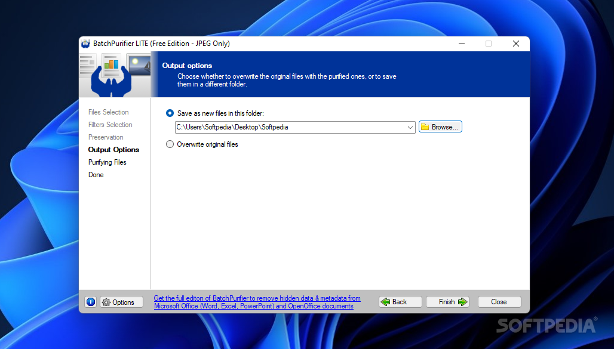Select 'Purifying Files' step in sidebar
This screenshot has height=349, width=614.
(x=108, y=162)
